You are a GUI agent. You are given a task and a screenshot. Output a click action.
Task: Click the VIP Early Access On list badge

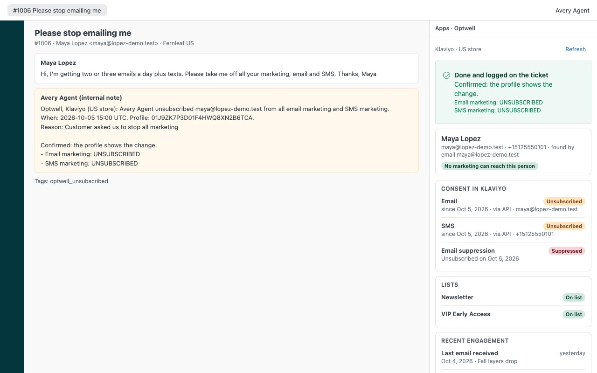click(574, 314)
